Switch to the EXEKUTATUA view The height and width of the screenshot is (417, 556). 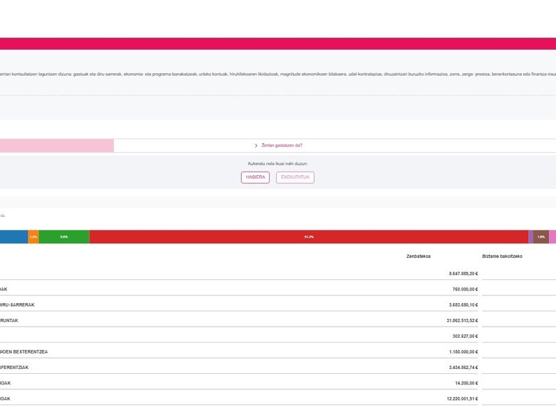295,177
